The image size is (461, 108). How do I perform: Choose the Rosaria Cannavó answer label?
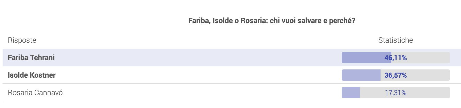click(x=35, y=93)
